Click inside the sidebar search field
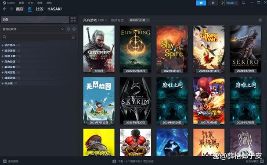267x165 pixels. 39,37
